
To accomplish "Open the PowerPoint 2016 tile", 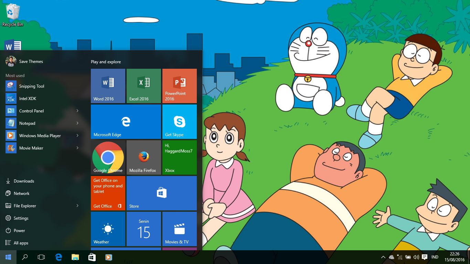I will 180,86.
